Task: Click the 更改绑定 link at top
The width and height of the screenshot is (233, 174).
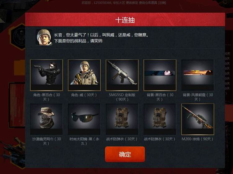Action: (x=132, y=2)
